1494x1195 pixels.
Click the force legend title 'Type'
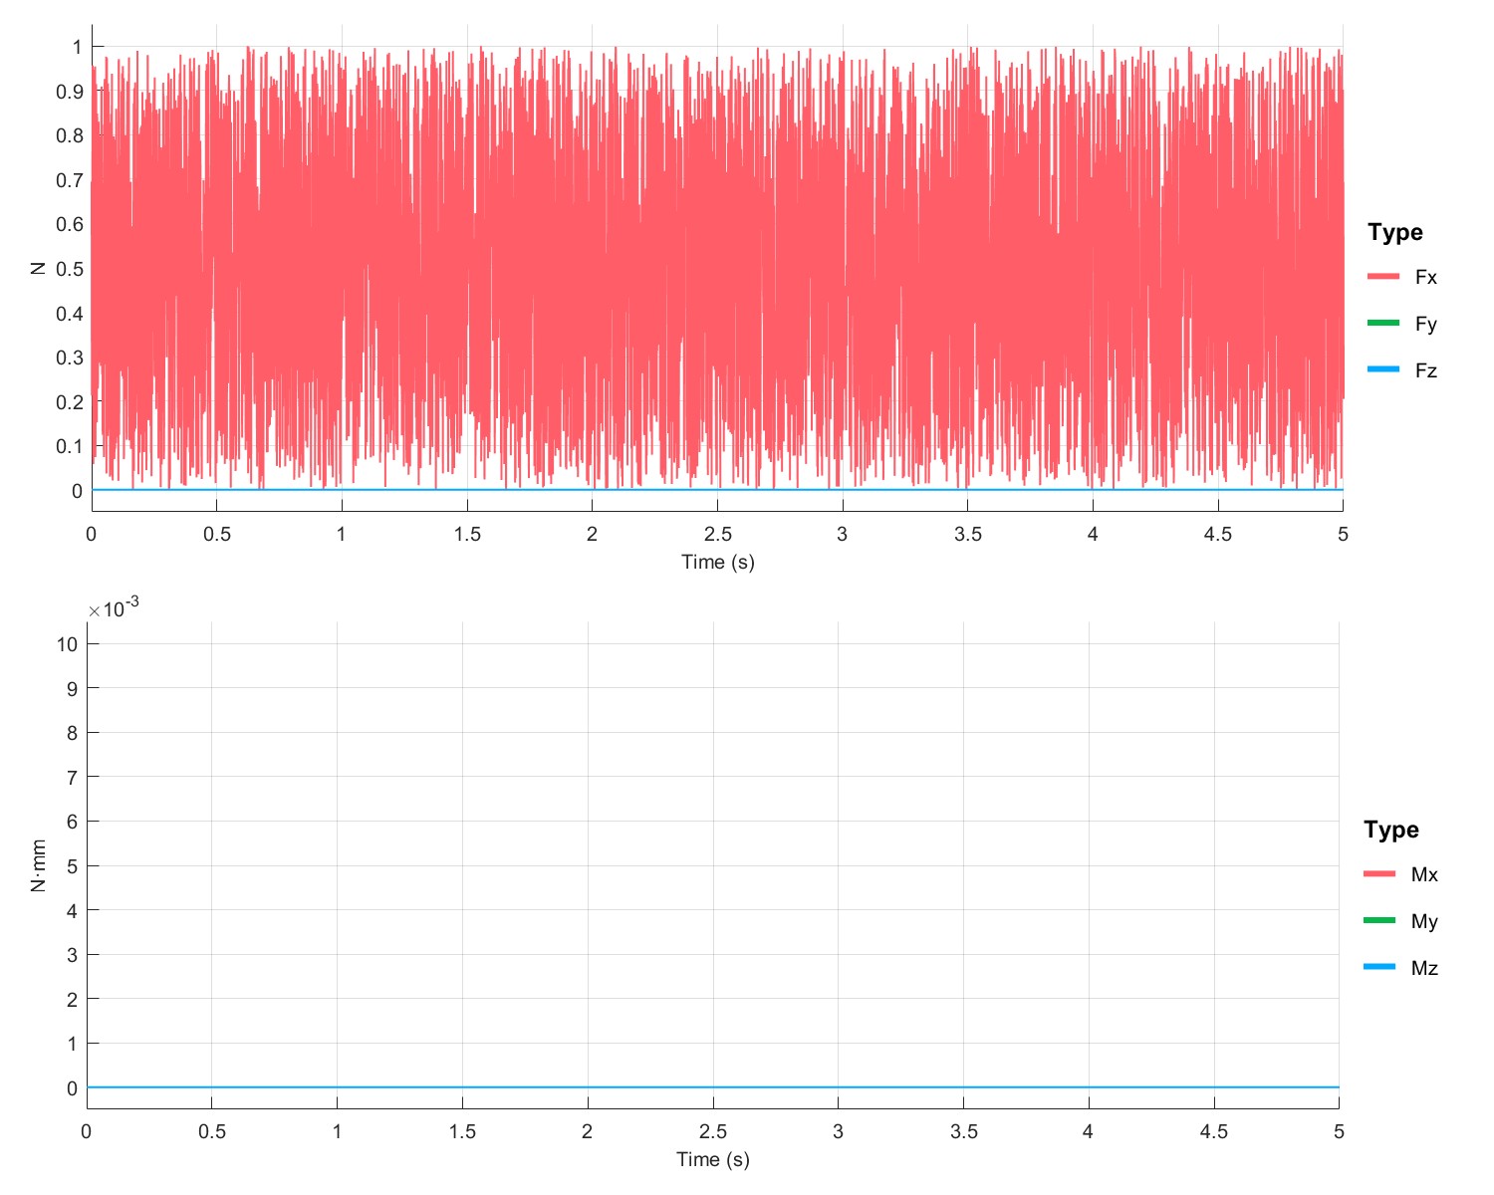point(1395,233)
